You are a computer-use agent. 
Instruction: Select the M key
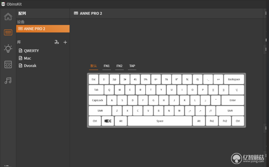point(179,111)
